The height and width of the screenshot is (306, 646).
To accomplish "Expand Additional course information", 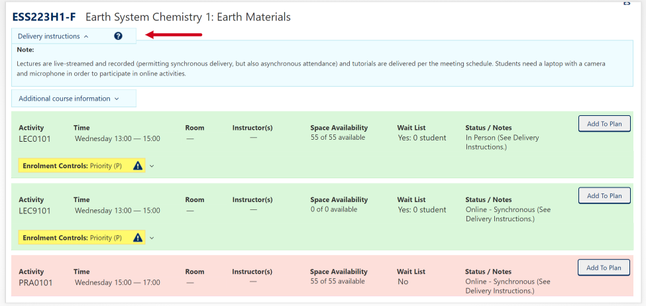I will (x=69, y=99).
